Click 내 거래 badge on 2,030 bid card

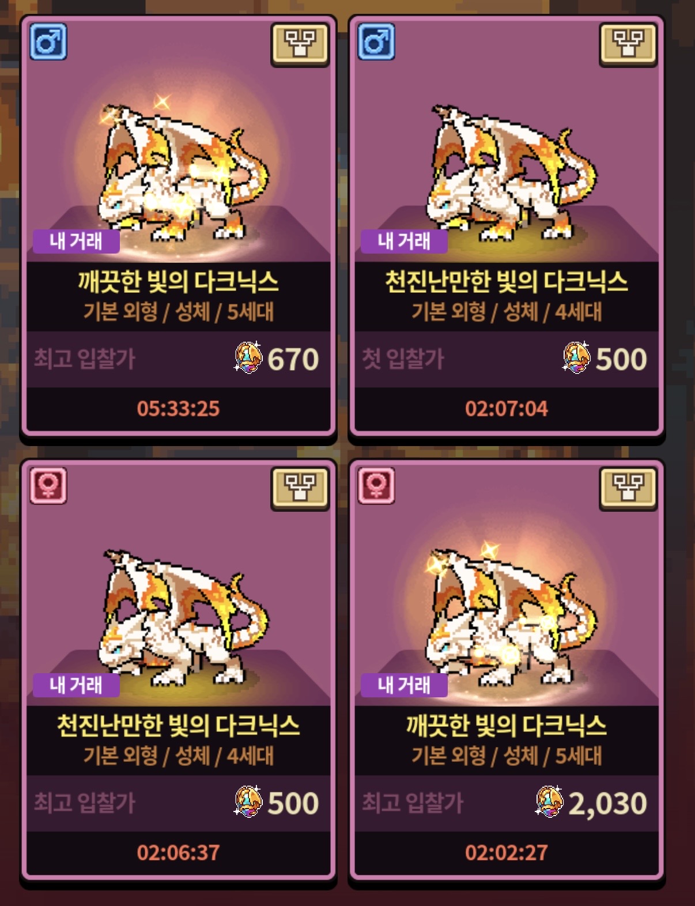(x=404, y=685)
